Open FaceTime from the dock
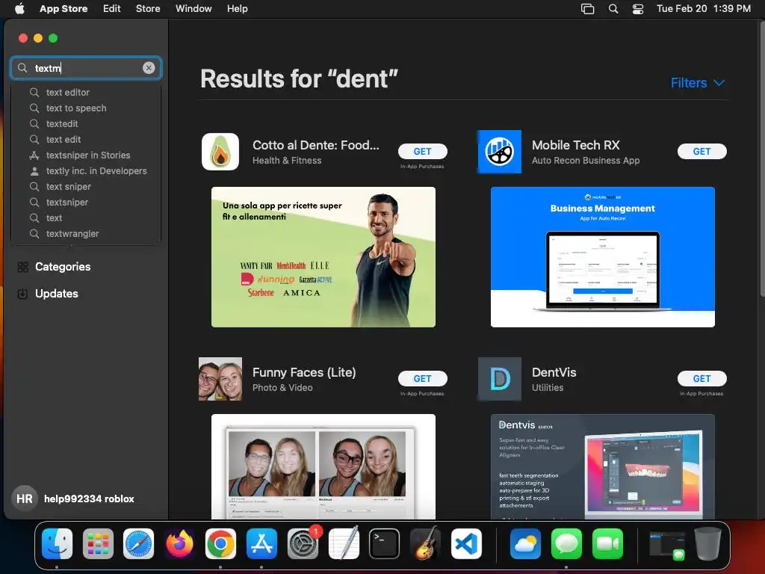 coord(607,544)
